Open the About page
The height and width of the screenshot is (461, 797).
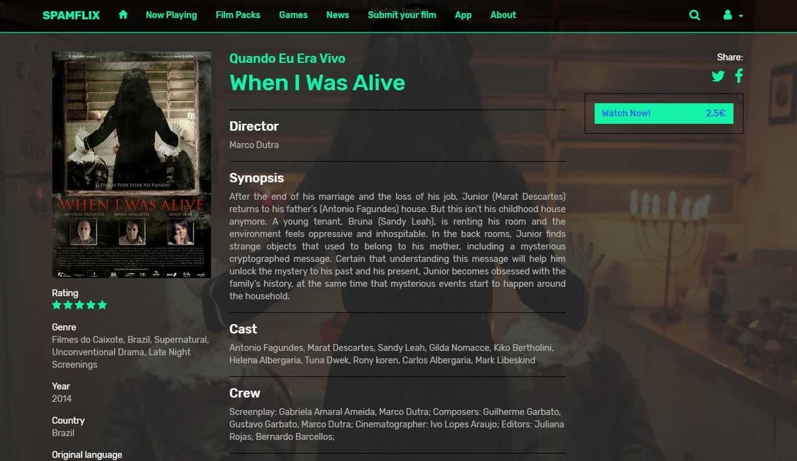tap(503, 15)
